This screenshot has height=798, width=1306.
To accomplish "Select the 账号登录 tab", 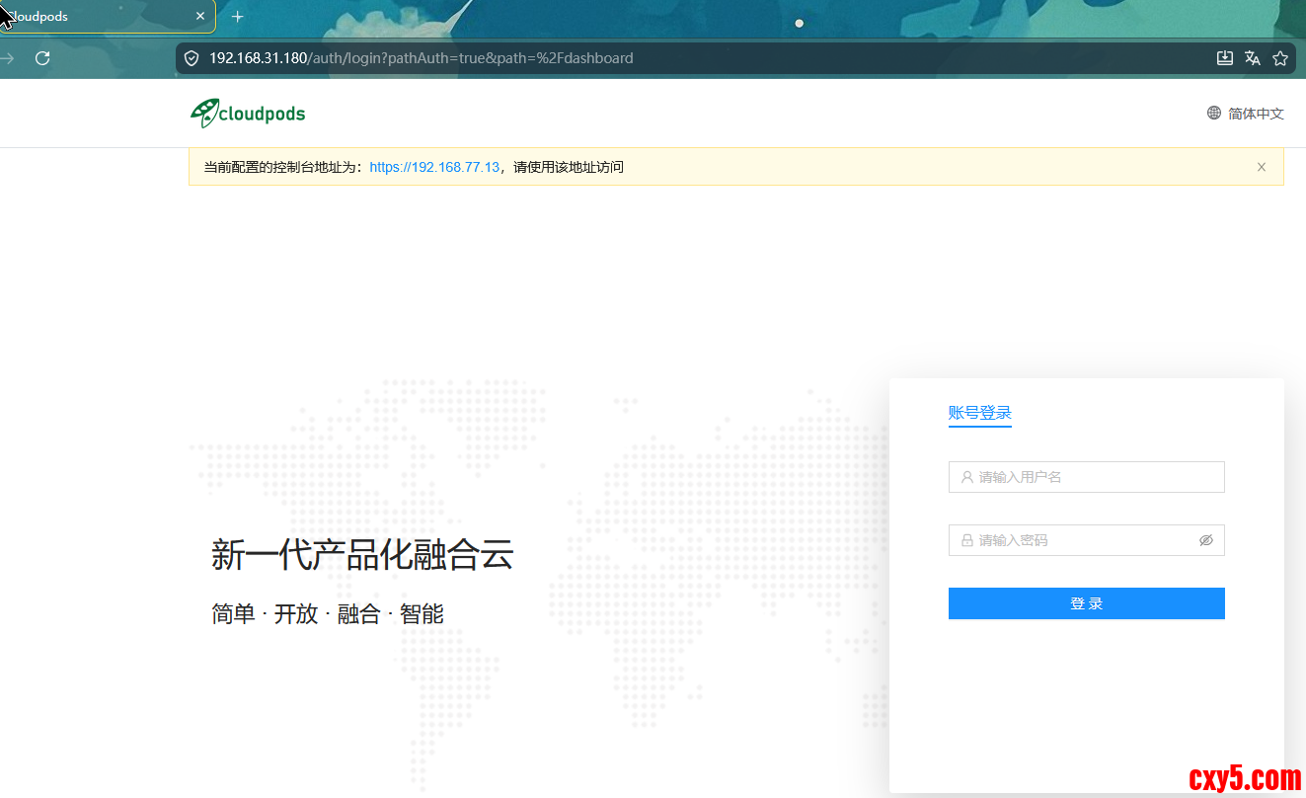I will 979,413.
